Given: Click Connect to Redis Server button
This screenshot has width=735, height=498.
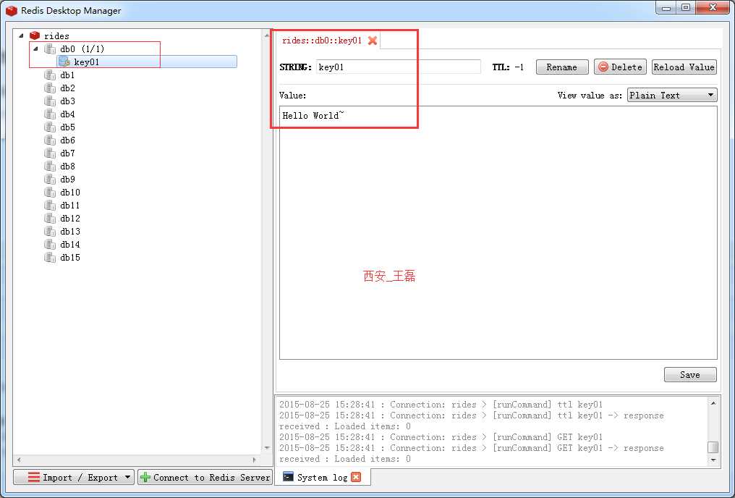Looking at the screenshot, I should pyautogui.click(x=205, y=477).
